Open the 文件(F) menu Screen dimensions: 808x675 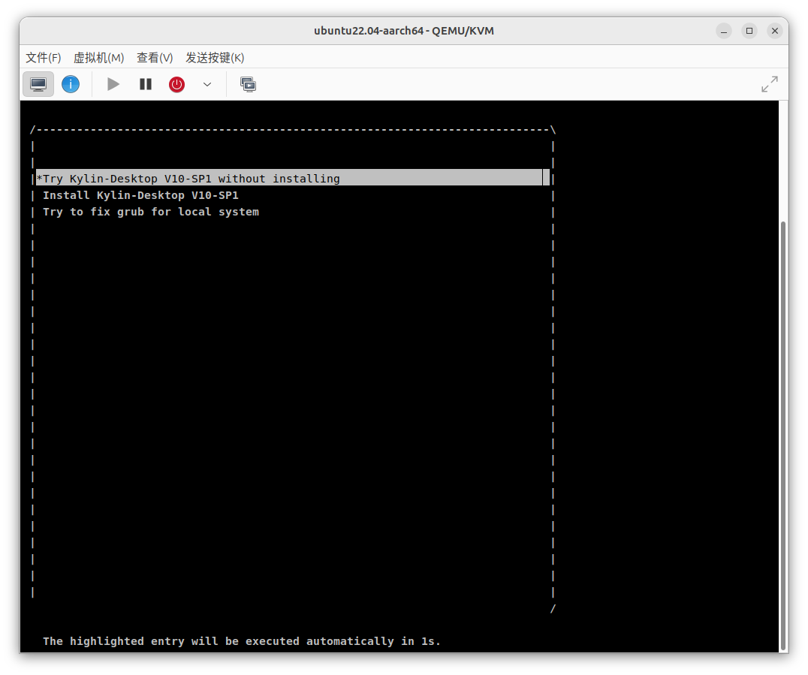[x=44, y=58]
